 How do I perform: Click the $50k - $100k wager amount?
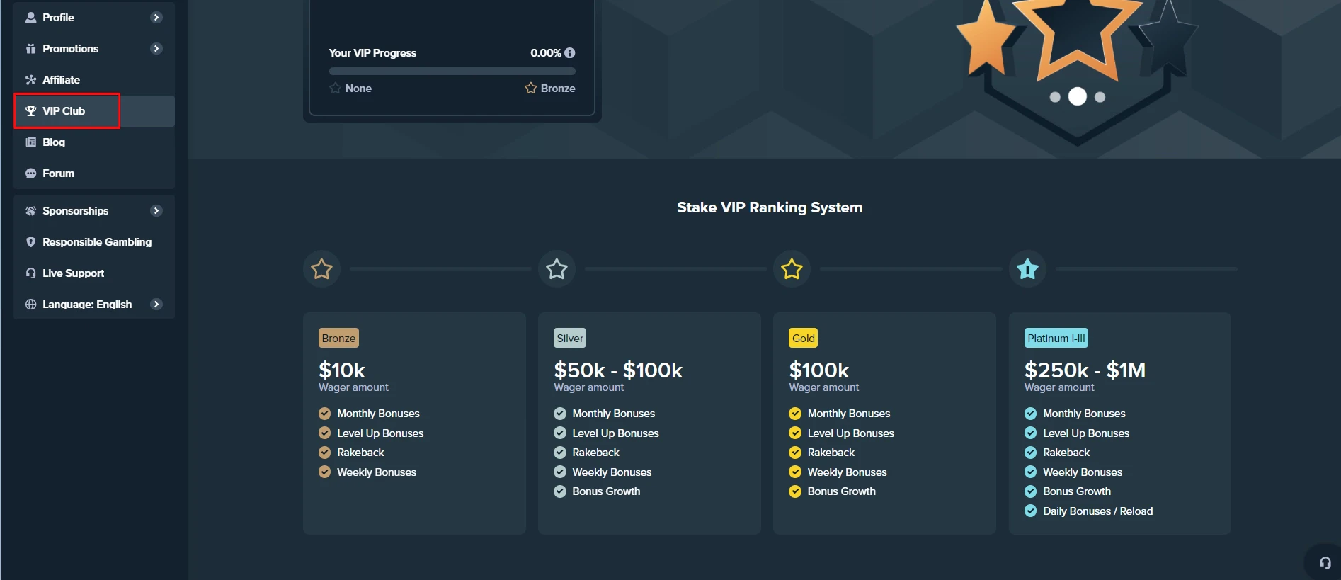coord(618,370)
